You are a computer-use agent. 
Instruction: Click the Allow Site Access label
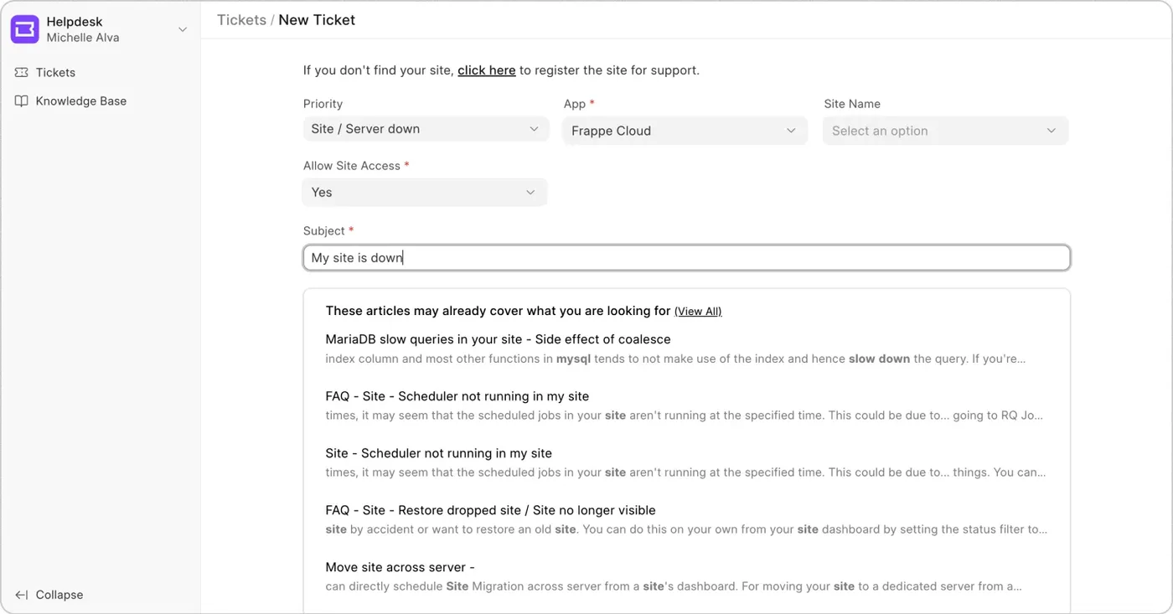352,166
